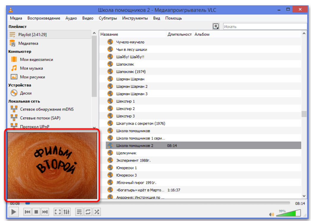311x221 pixels.
Task: Sort playlist by Название column header
Action: (x=132, y=34)
